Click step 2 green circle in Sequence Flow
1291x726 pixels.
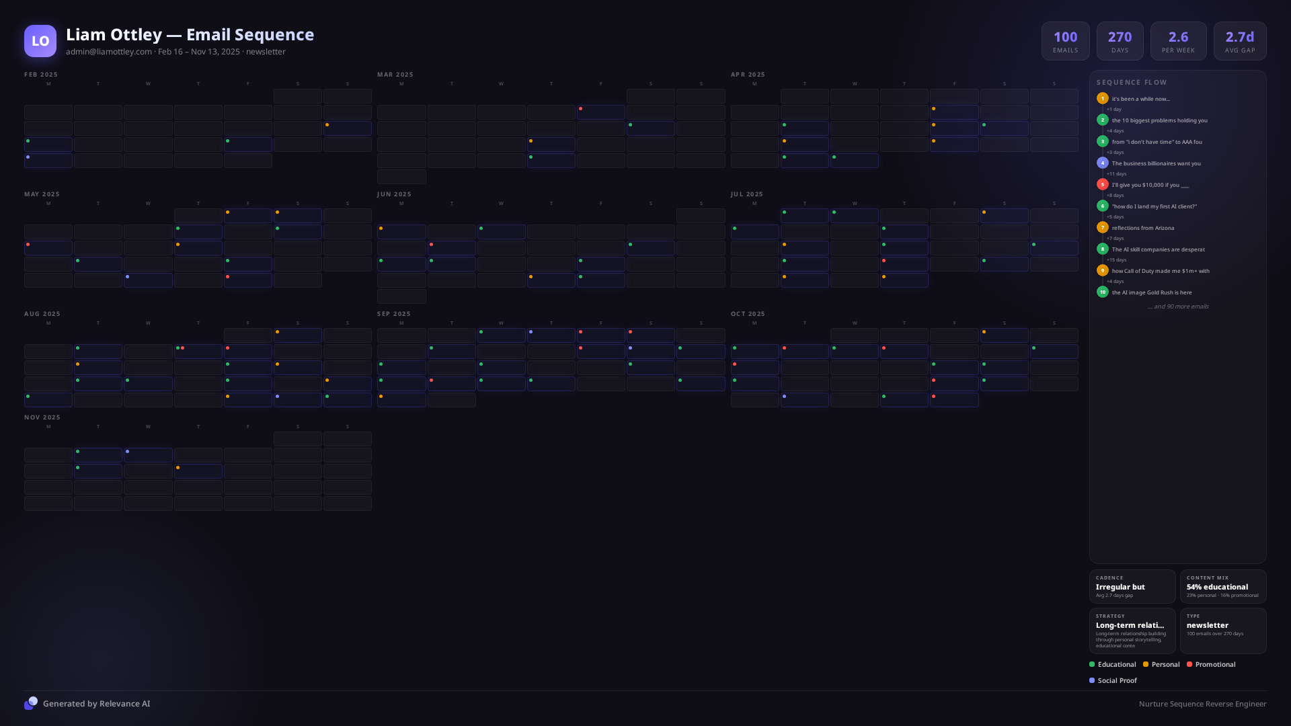click(1102, 120)
